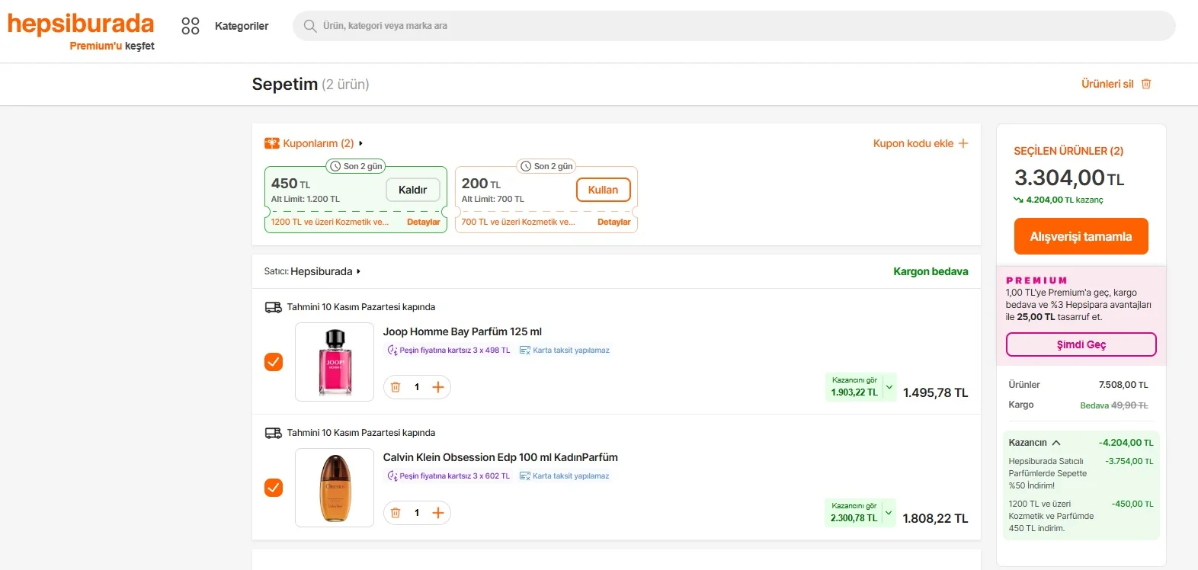Viewport: 1198px width, 570px height.
Task: Open Premium'u keşfet link
Action: (112, 46)
